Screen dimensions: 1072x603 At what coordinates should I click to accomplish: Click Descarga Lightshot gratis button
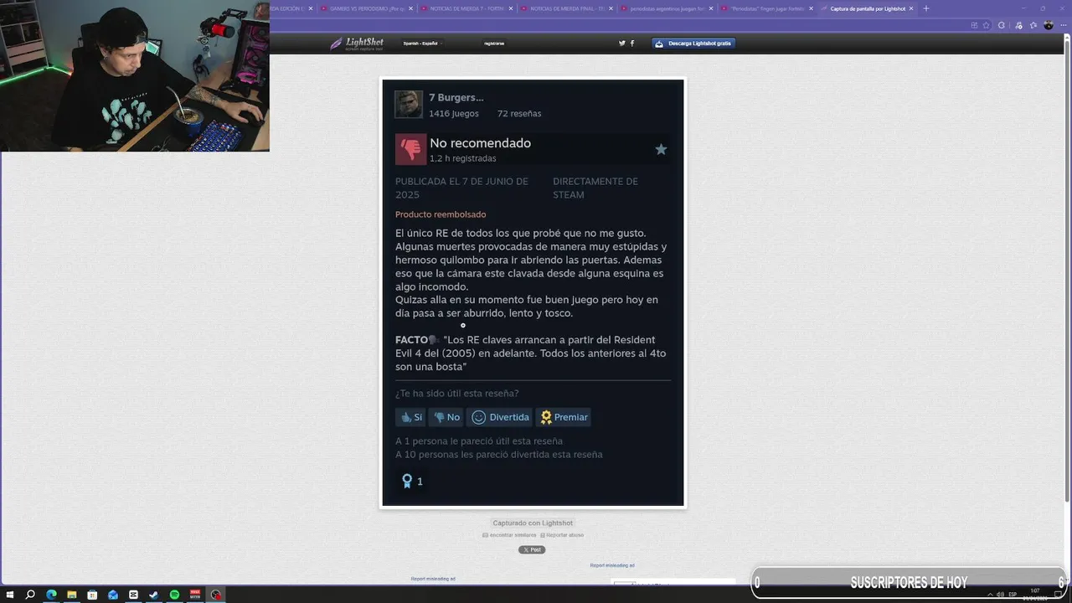(693, 44)
